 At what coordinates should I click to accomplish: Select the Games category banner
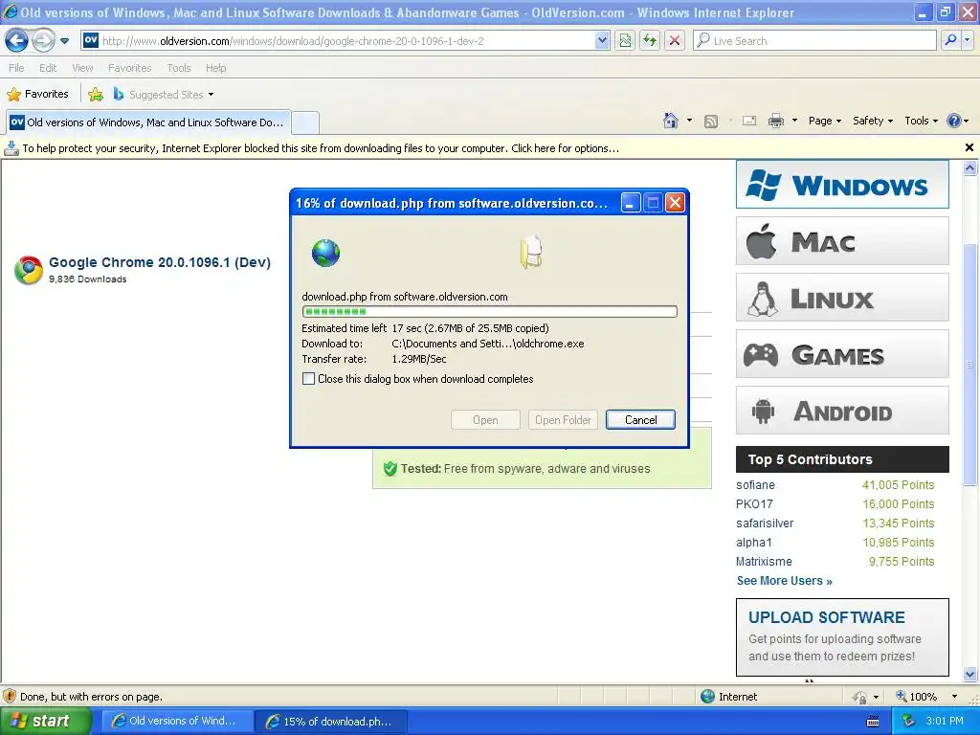click(842, 354)
